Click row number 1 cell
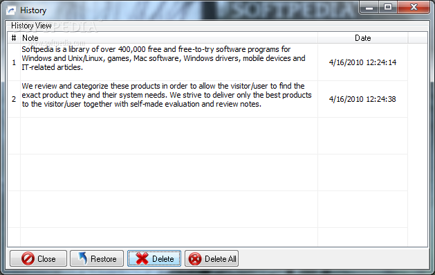 (x=14, y=62)
